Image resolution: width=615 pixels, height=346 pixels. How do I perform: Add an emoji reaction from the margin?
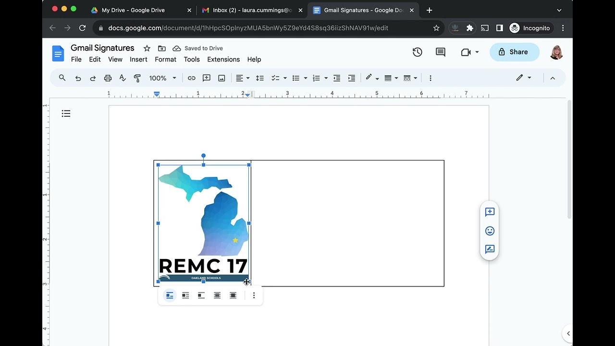click(x=490, y=231)
